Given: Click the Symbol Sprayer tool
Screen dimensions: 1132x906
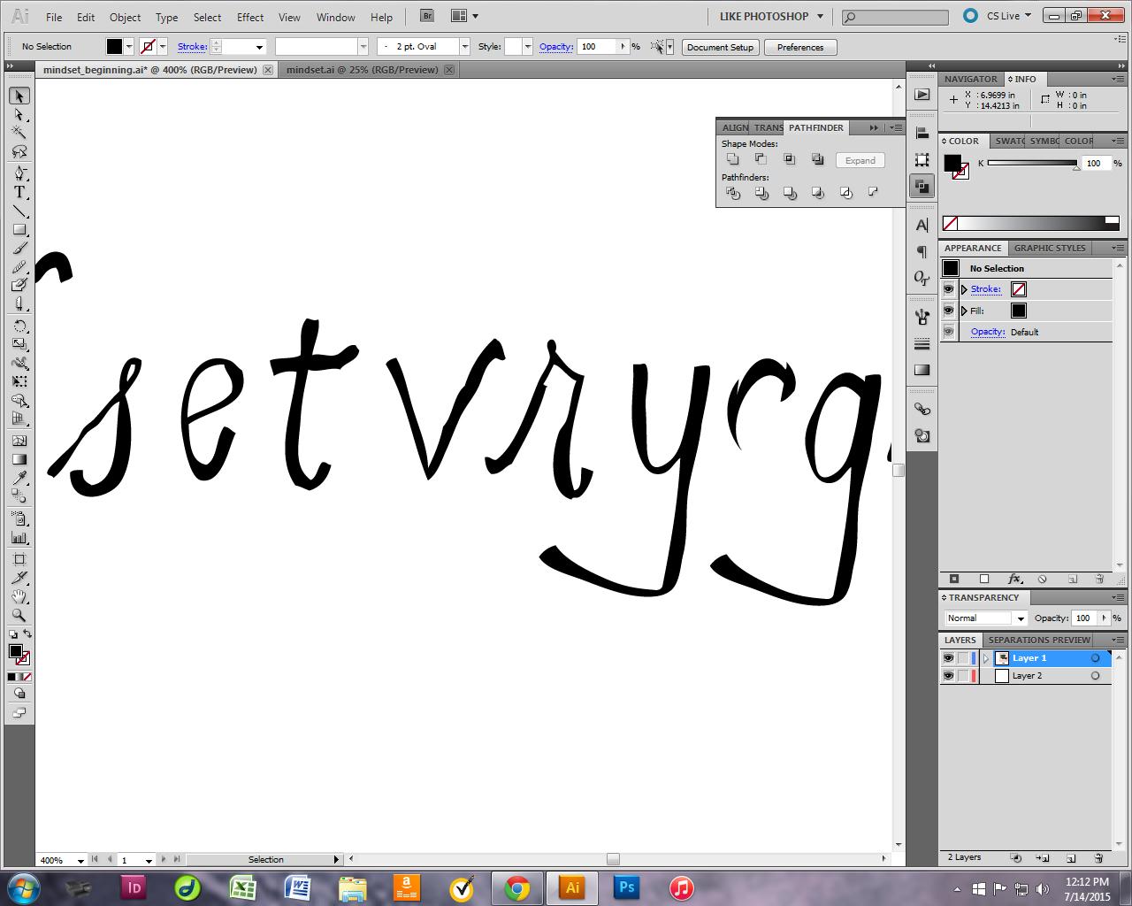Looking at the screenshot, I should pyautogui.click(x=19, y=517).
